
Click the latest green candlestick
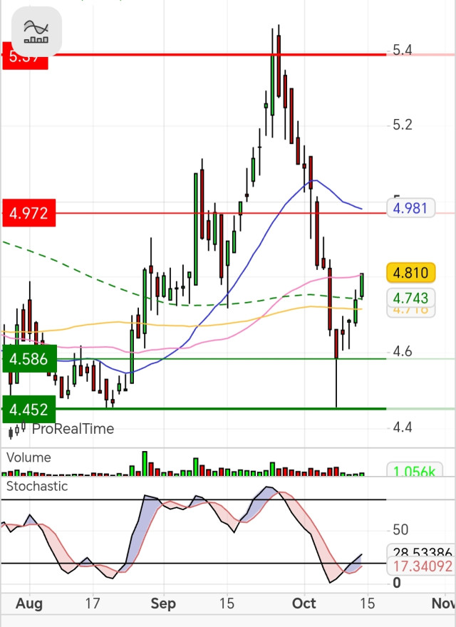tap(362, 286)
